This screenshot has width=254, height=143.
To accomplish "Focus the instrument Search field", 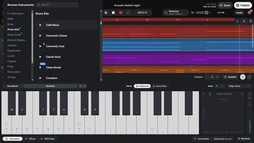I will [57, 5].
